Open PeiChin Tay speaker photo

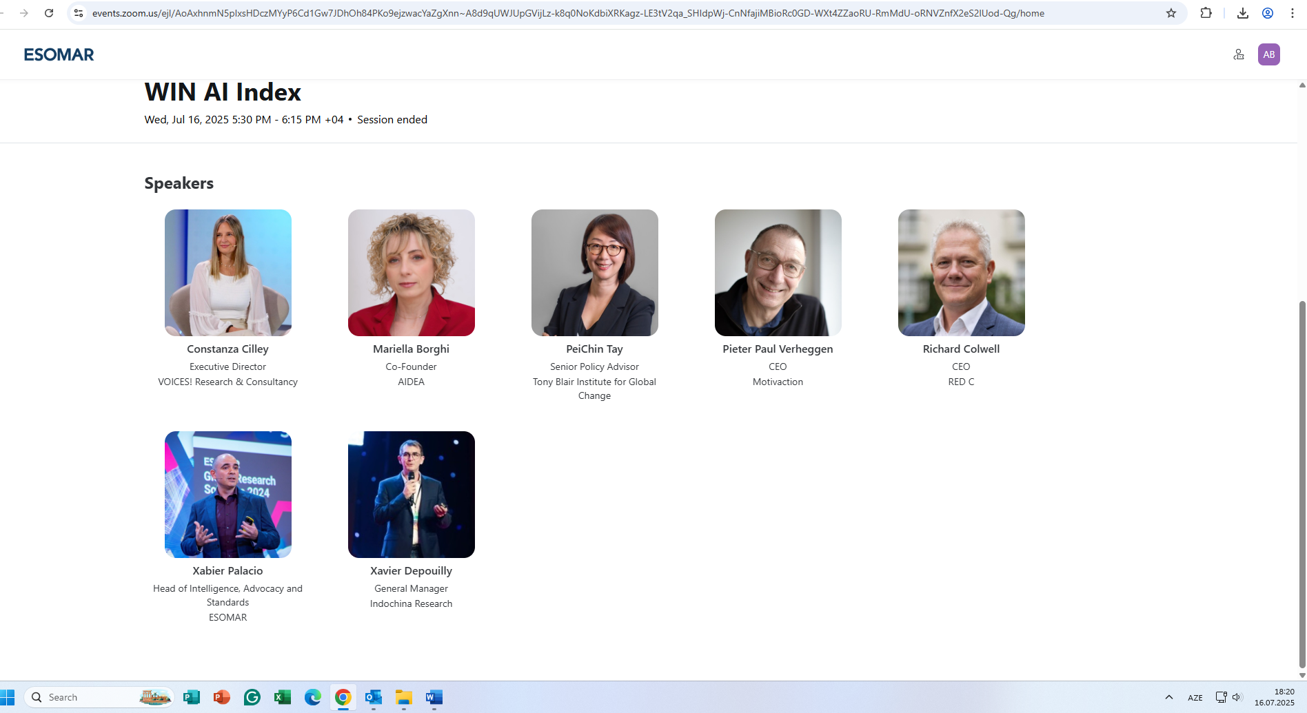(x=595, y=273)
